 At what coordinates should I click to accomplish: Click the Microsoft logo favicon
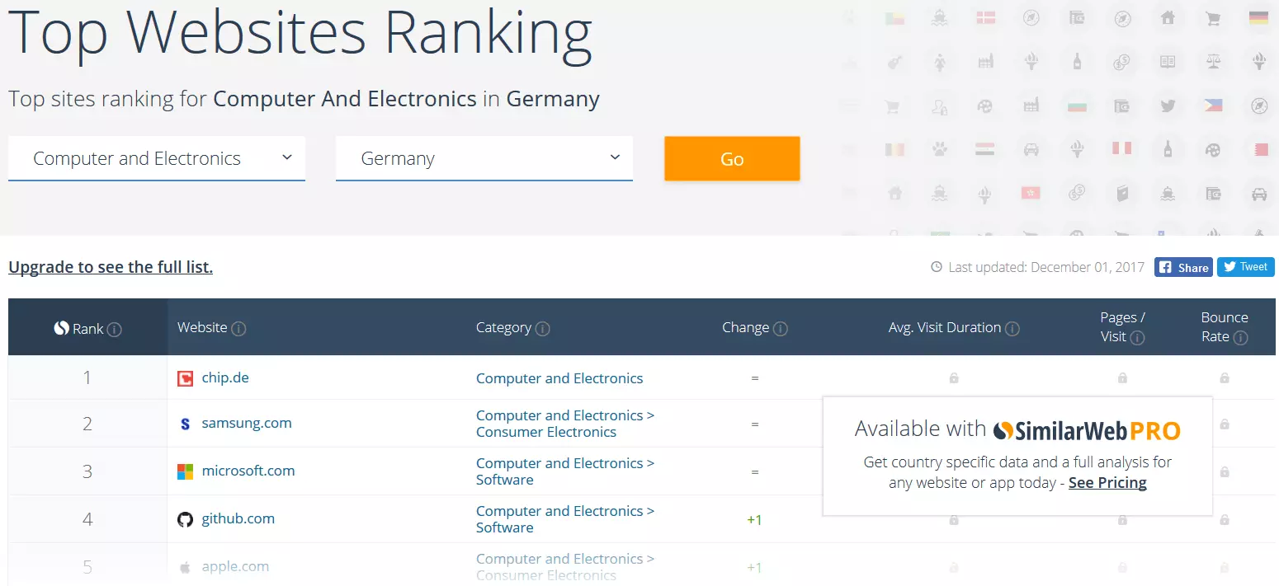coord(186,471)
